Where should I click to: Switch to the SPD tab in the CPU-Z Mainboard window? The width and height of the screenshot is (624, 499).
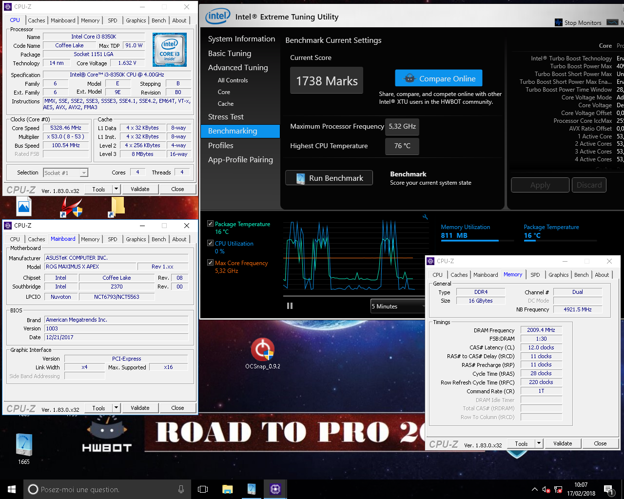pyautogui.click(x=113, y=239)
